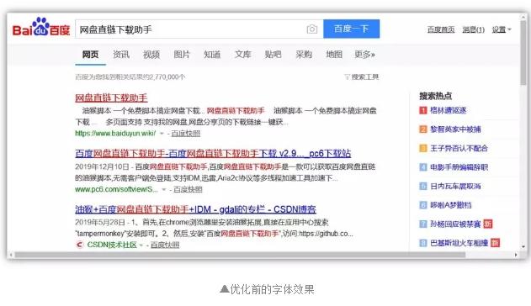This screenshot has height=306, width=531.
Task: Expand dropdown arrow after CSDN技术社区
Action: pos(141,245)
